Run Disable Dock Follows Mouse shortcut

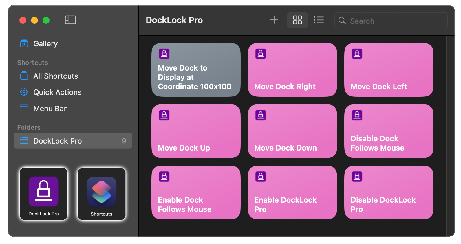pyautogui.click(x=389, y=131)
